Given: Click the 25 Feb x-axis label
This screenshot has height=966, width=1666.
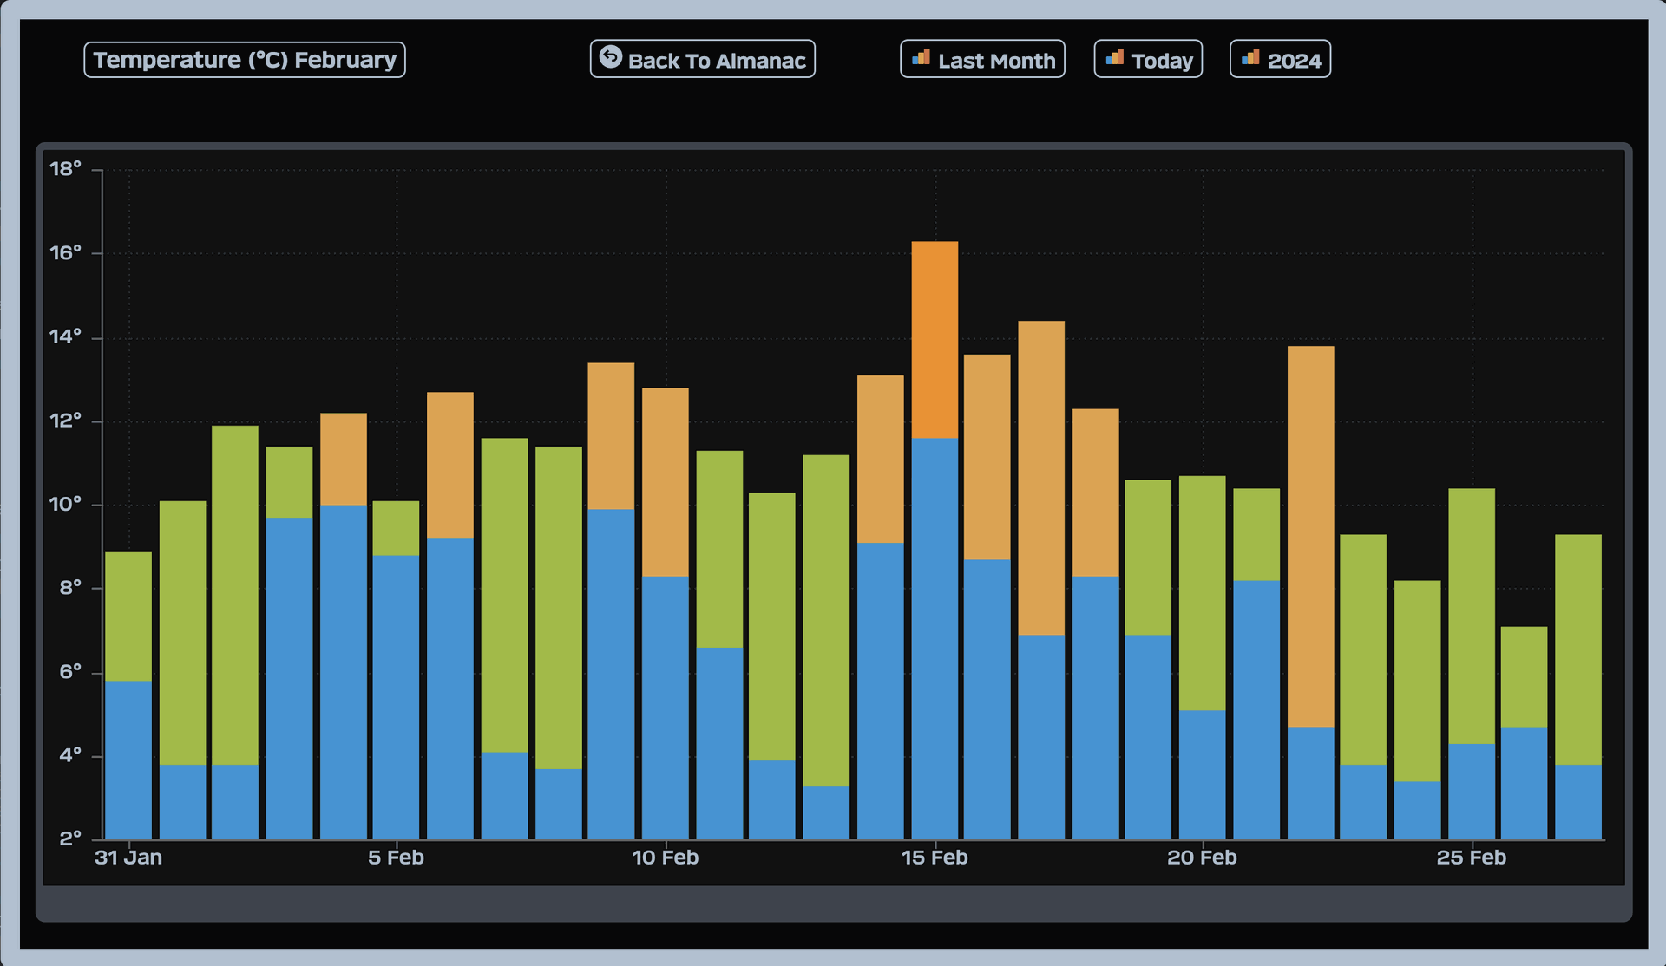Looking at the screenshot, I should tap(1471, 858).
